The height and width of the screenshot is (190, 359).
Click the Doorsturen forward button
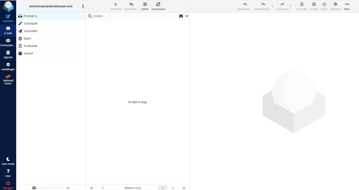(x=282, y=6)
